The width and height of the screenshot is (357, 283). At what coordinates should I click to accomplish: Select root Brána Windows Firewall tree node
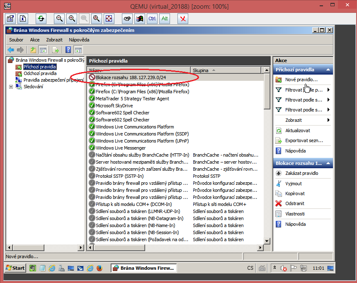coord(50,60)
